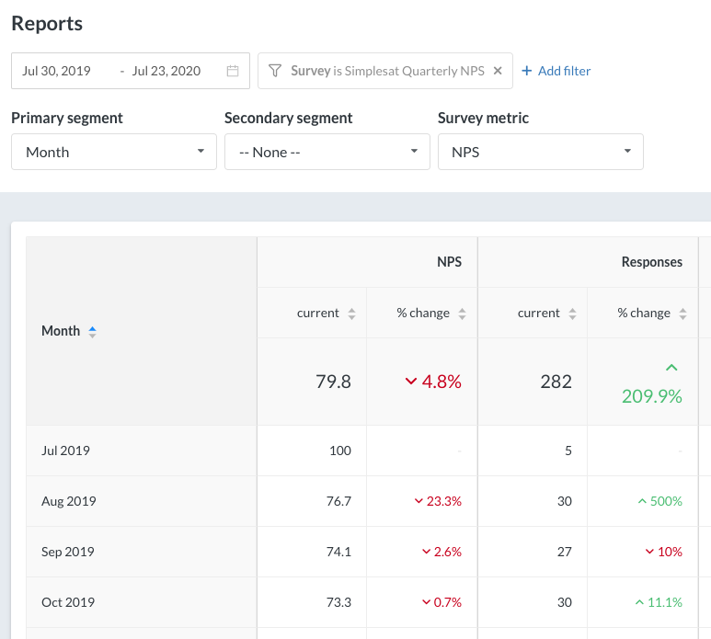Click the Aug 2019 NPS change 23.3%
Image resolution: width=711 pixels, height=639 pixels.
click(438, 501)
